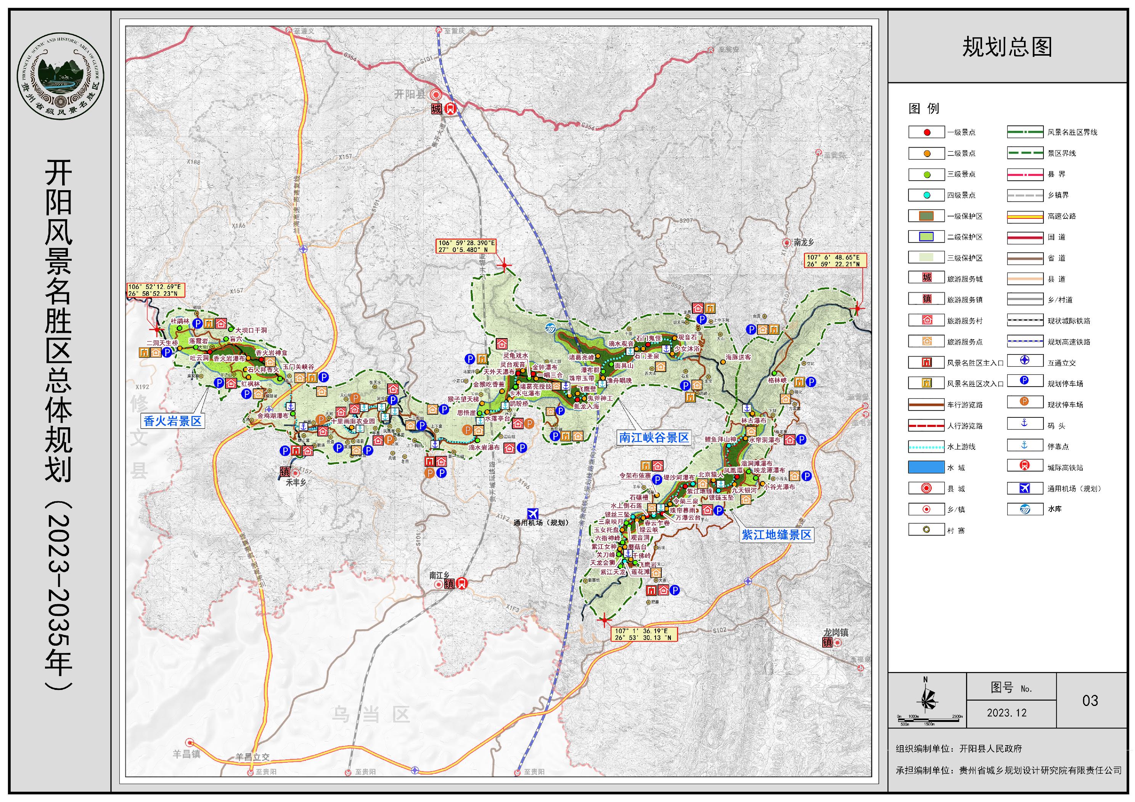
Task: Click the 码头 anchor icon in the legend
Action: (x=1024, y=423)
